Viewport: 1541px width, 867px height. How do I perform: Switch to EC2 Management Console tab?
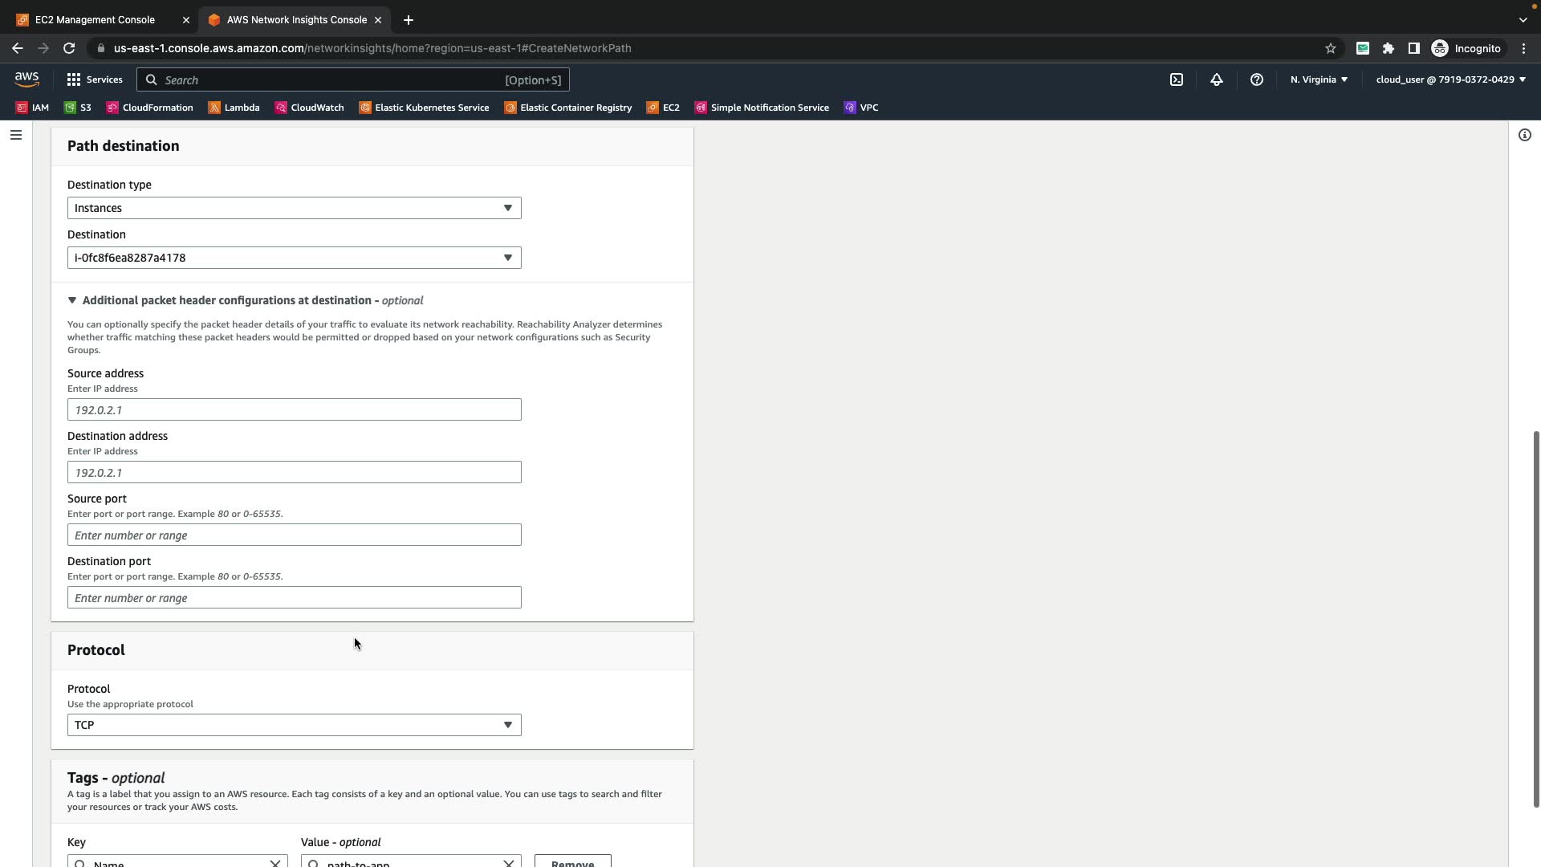point(95,19)
